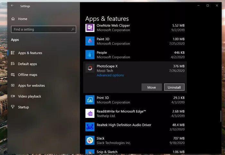
Task: Open Apps for websites page
Action: point(32,86)
